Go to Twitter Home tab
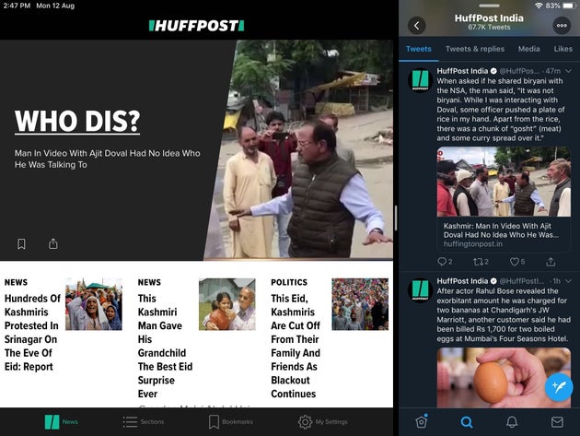This screenshot has width=580, height=436. click(422, 421)
